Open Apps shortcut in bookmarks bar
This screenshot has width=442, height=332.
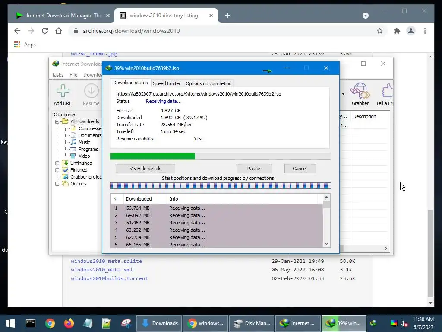(25, 45)
